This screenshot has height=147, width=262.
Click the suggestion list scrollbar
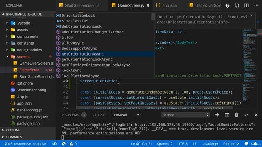[x=153, y=17]
